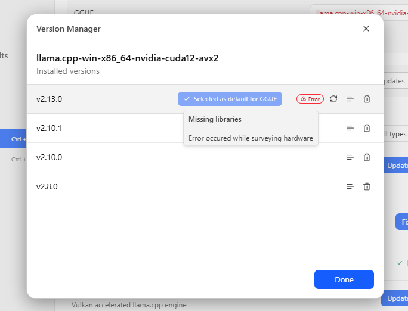
Task: Click the Missing libraries tooltip title
Action: [x=215, y=119]
